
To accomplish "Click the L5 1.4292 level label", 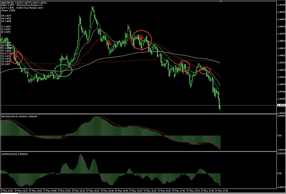I will [x=6, y=32].
